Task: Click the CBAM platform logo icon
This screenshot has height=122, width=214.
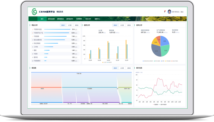Action: 34,12
